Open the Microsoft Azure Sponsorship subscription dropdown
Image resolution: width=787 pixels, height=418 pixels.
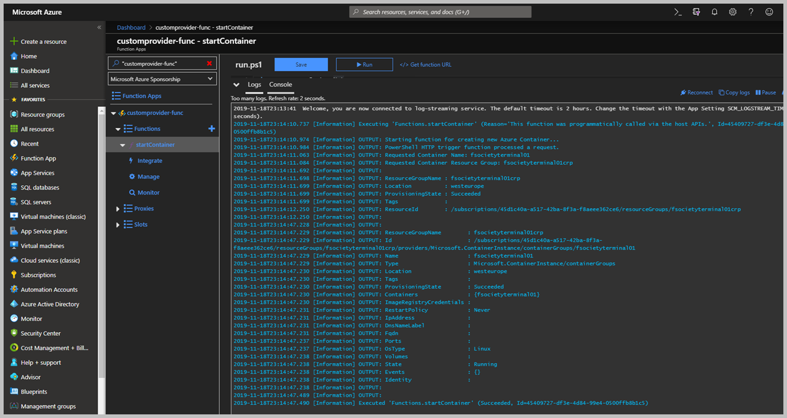point(162,79)
